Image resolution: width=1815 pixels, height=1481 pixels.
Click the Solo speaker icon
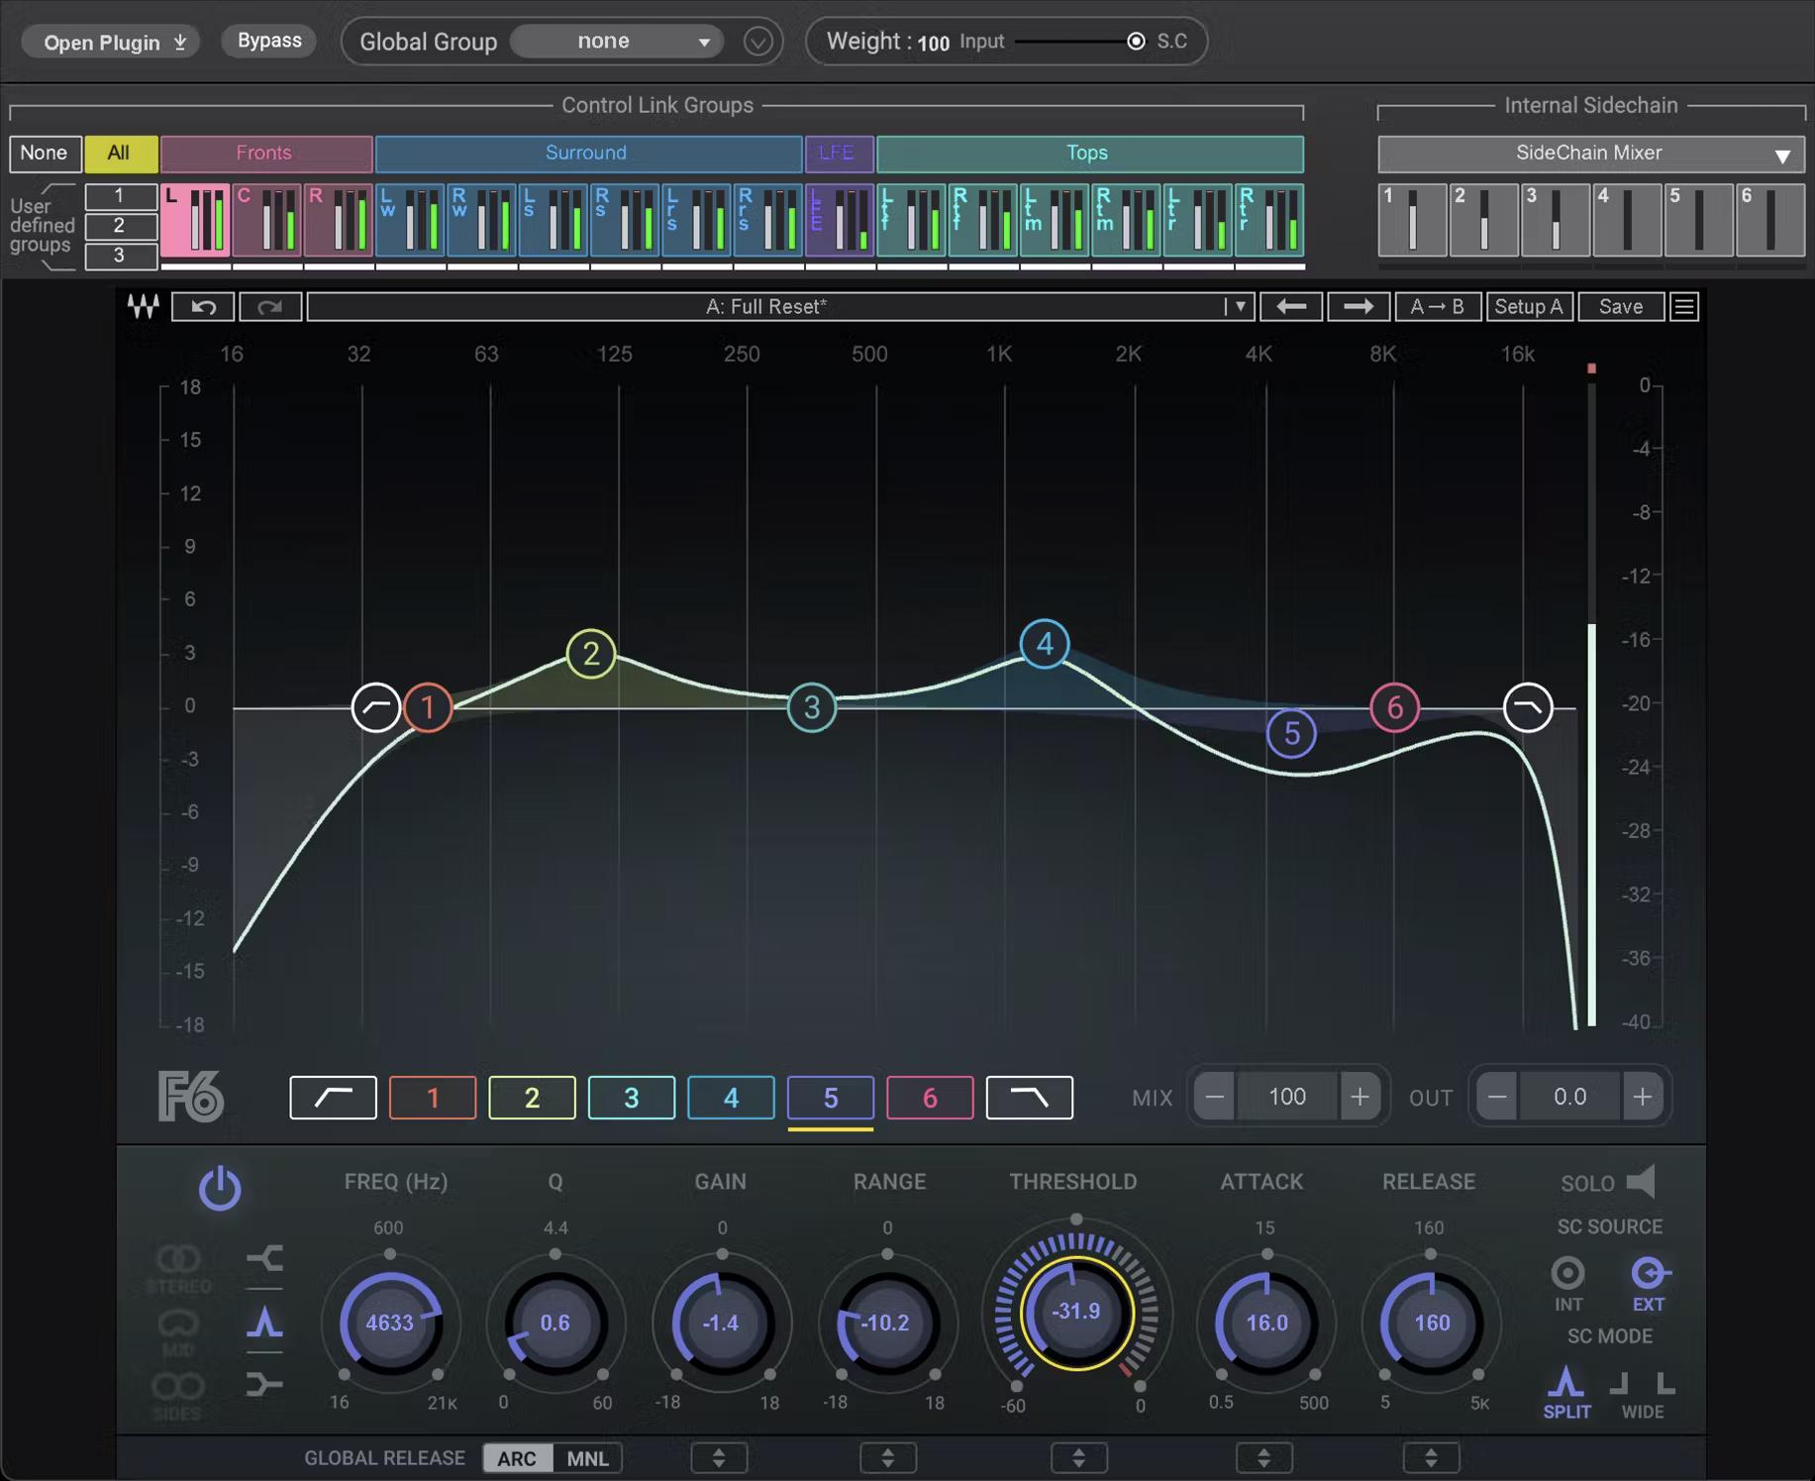click(x=1641, y=1182)
